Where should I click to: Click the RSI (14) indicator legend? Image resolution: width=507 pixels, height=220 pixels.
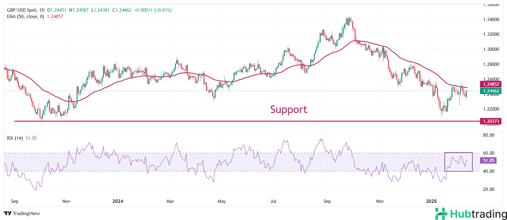coord(15,138)
